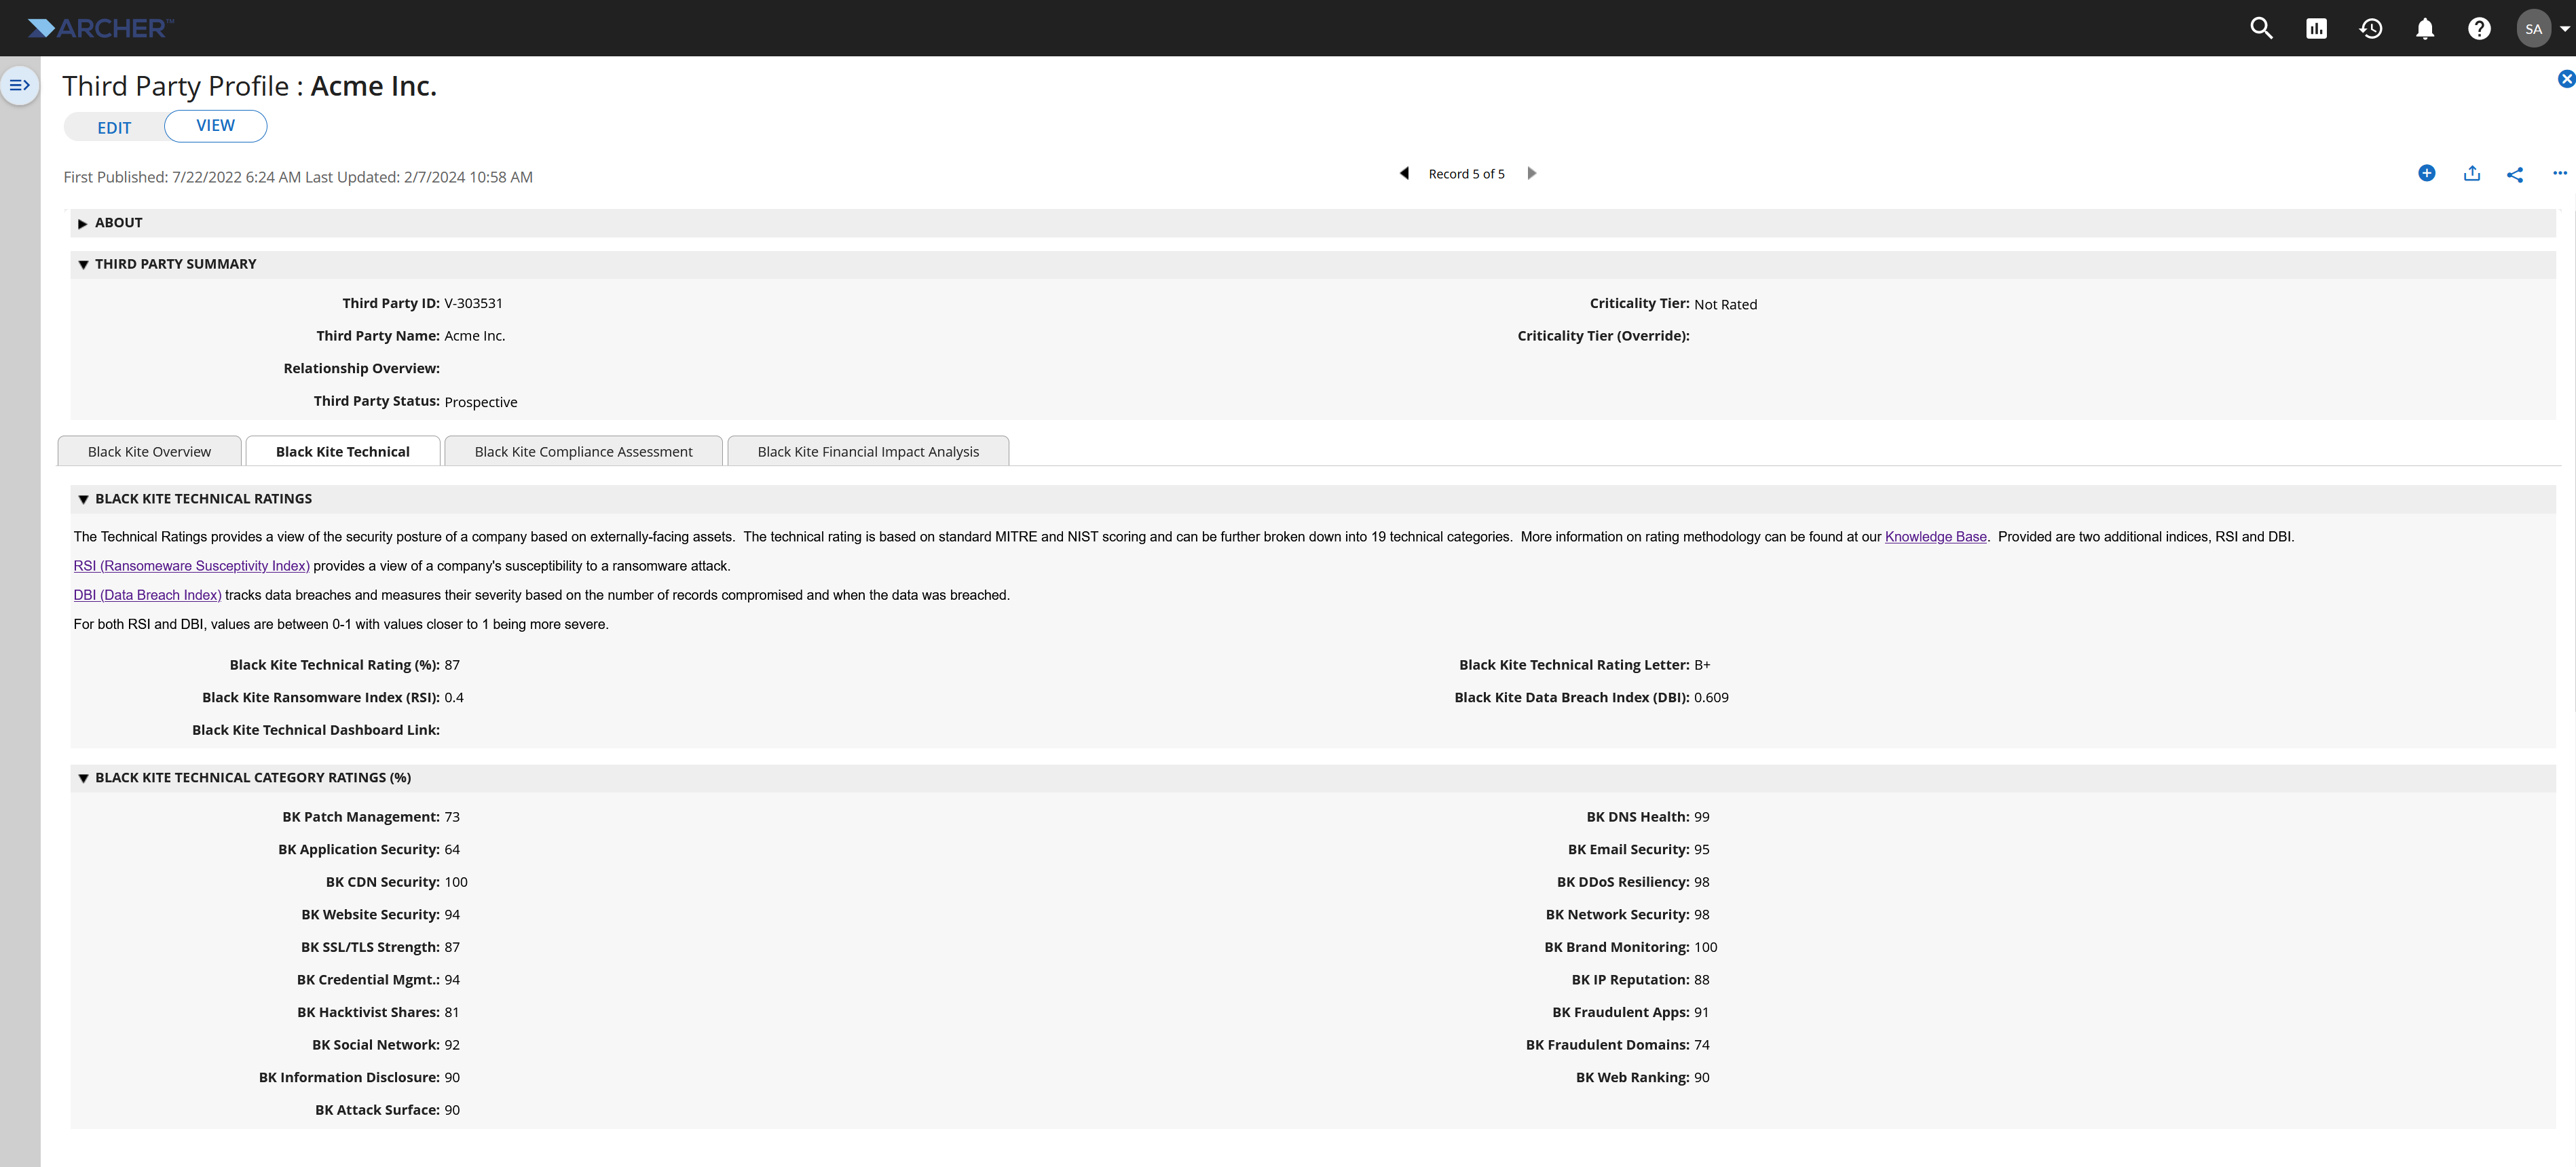Screen dimensions: 2576x1167
Task: Open the user menu dropdown arrow
Action: click(x=2565, y=29)
